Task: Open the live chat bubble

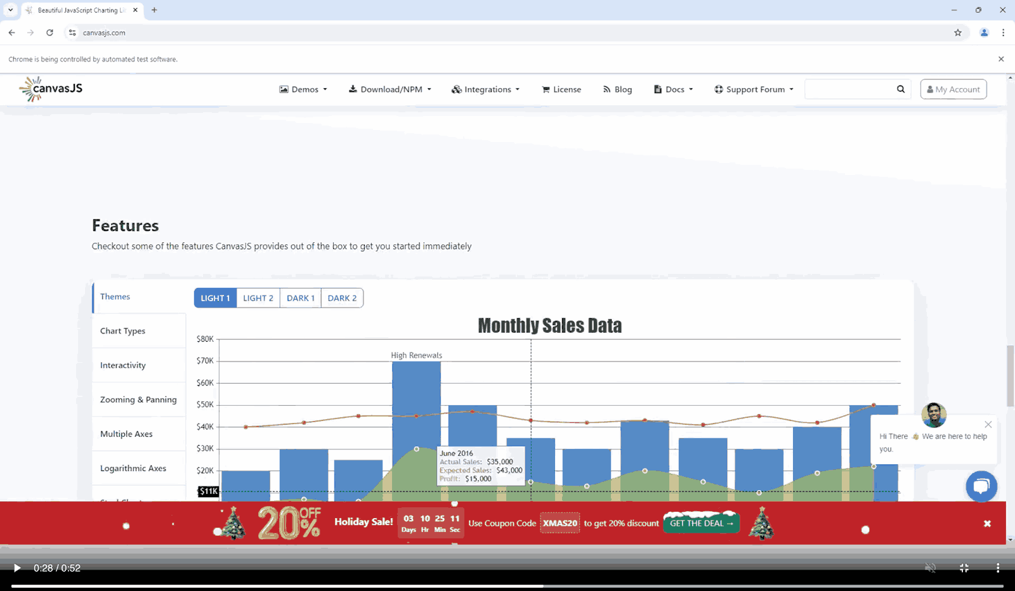Action: 981,486
